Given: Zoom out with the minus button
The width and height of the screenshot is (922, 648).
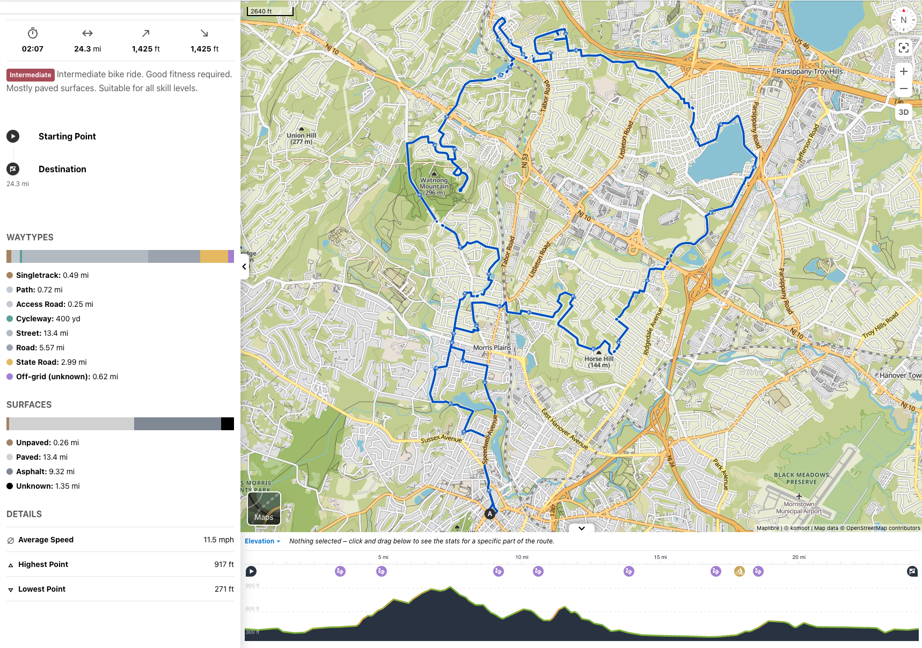Looking at the screenshot, I should [903, 89].
